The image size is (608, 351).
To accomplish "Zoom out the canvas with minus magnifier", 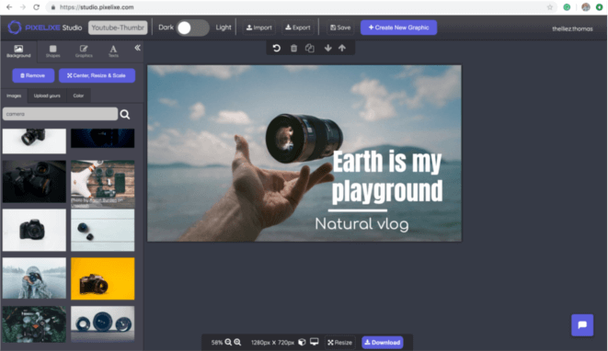I will click(228, 343).
